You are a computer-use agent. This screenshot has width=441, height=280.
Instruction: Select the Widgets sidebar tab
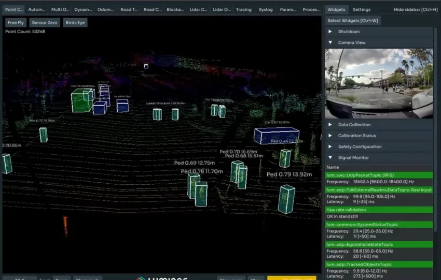point(336,9)
